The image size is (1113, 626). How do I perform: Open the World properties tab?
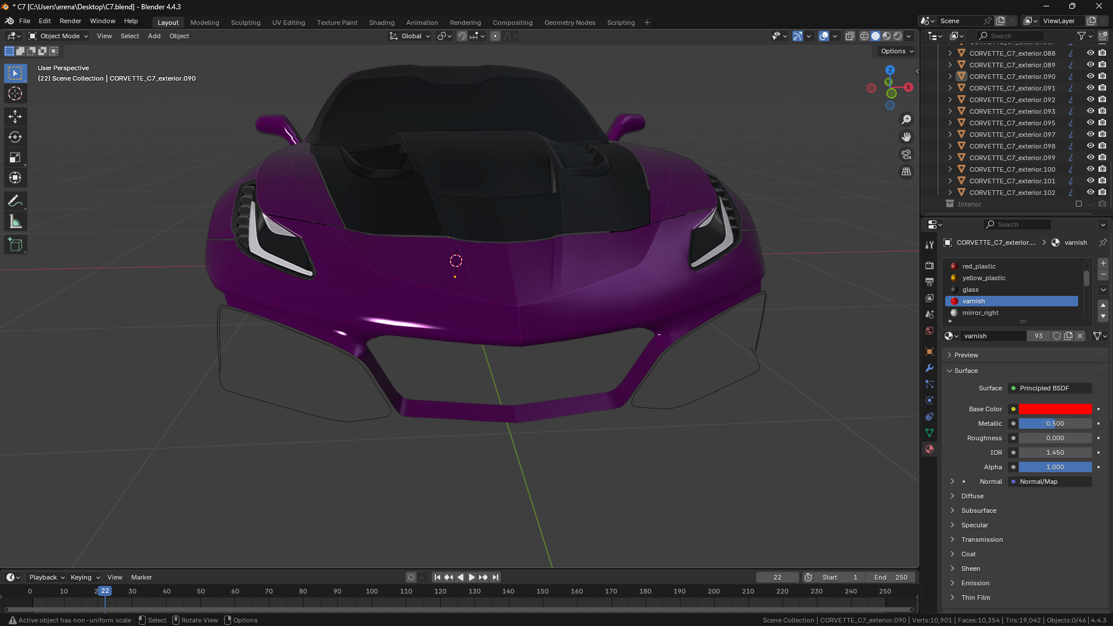pyautogui.click(x=930, y=331)
